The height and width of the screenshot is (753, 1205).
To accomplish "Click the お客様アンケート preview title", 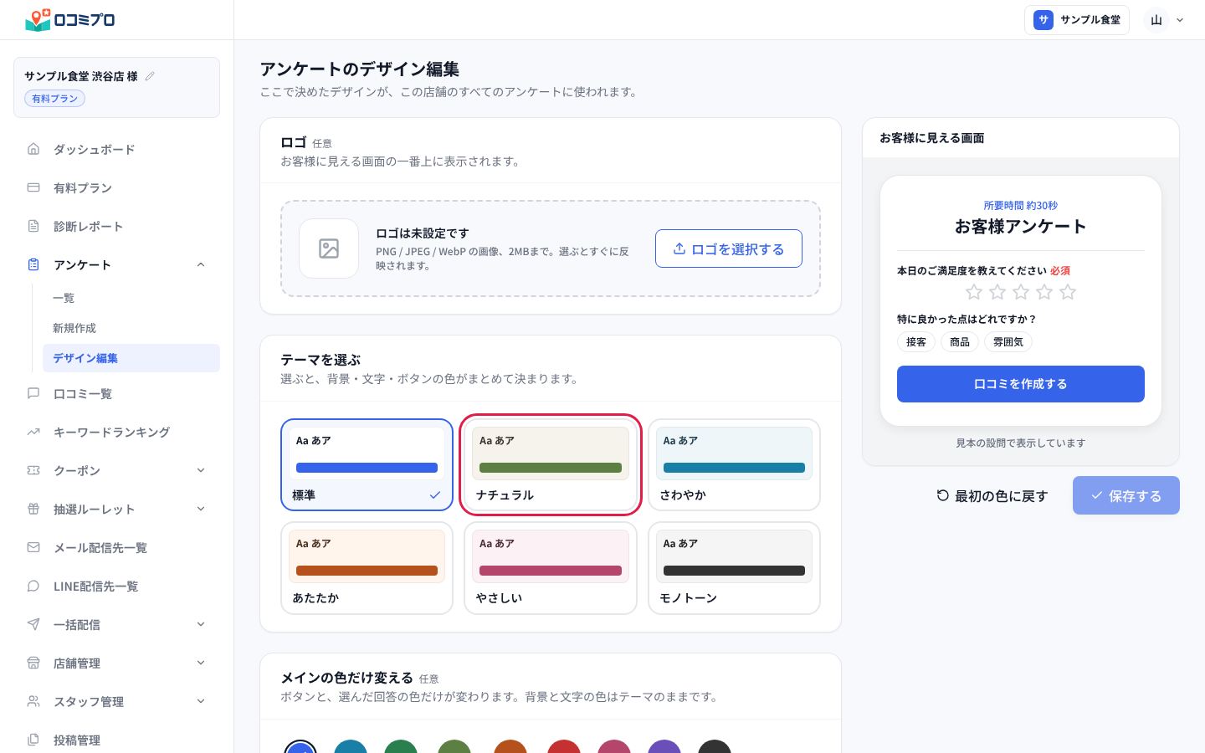I will click(1021, 227).
